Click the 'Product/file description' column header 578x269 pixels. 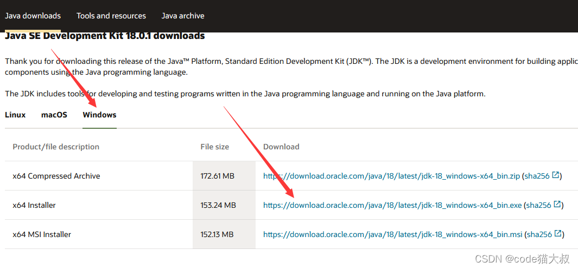pyautogui.click(x=56, y=147)
